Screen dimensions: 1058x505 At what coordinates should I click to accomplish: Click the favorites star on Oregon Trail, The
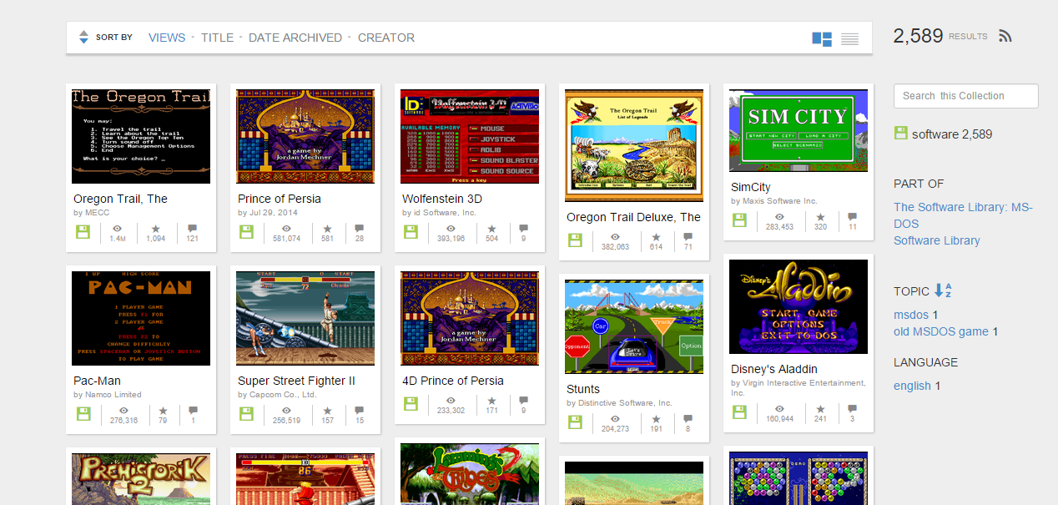(x=156, y=228)
